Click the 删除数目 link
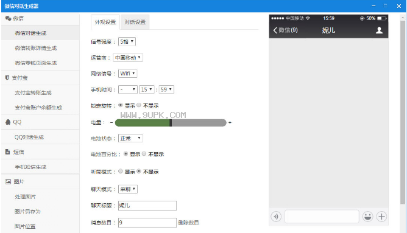The image size is (407, 233). coord(188,223)
